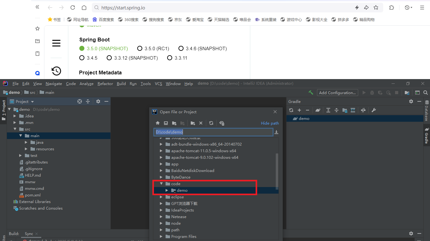The image size is (430, 241).
Task: Expand the demo folder in Open dialog
Action: 167,190
